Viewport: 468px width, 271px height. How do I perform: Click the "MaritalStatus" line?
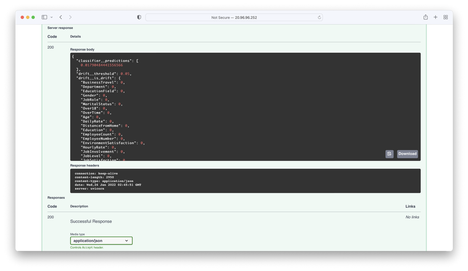coord(102,104)
